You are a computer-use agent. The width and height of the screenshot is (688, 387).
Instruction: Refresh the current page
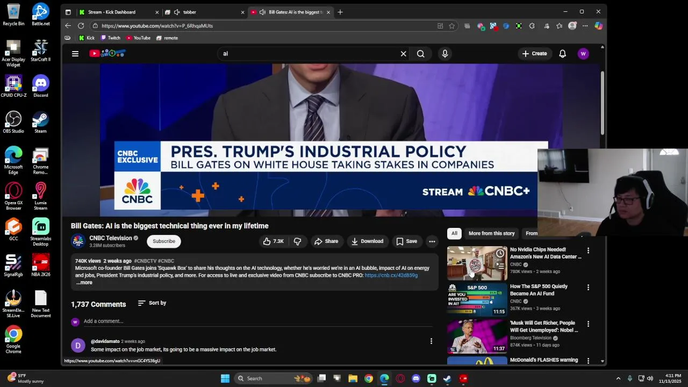click(81, 26)
